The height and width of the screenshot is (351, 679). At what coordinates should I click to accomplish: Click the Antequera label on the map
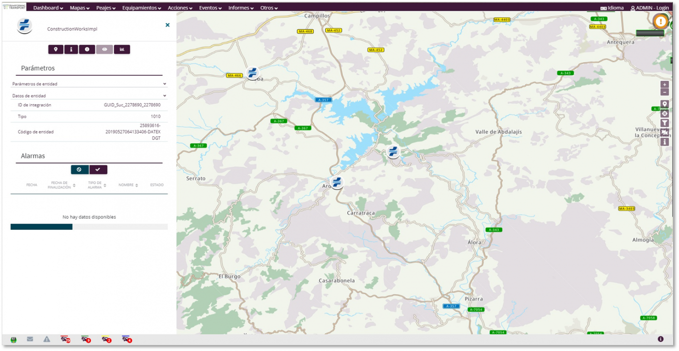pyautogui.click(x=620, y=42)
